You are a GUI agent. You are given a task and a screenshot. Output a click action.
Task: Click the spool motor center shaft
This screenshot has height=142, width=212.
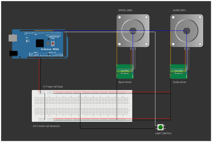point(133,31)
